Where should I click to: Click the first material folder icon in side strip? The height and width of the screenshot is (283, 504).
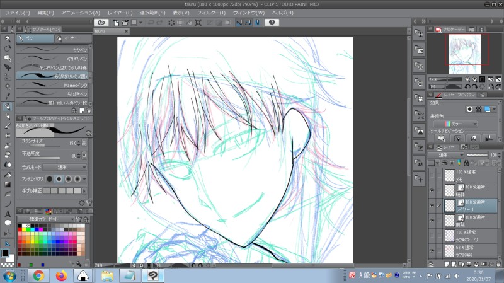pos(419,33)
